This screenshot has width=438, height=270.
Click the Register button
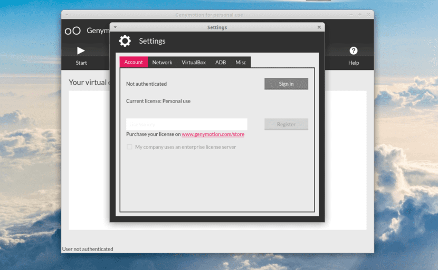click(x=286, y=125)
